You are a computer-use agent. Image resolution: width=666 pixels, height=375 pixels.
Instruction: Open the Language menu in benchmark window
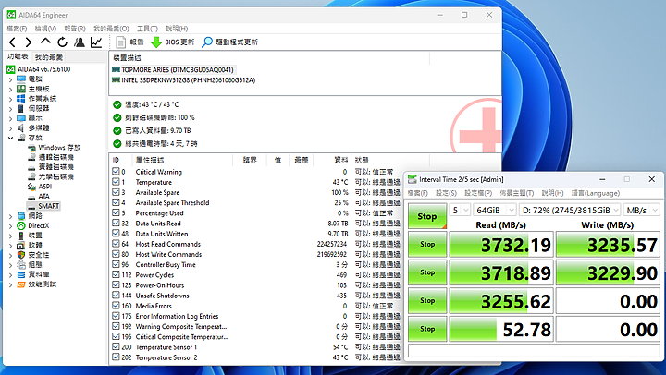click(596, 193)
